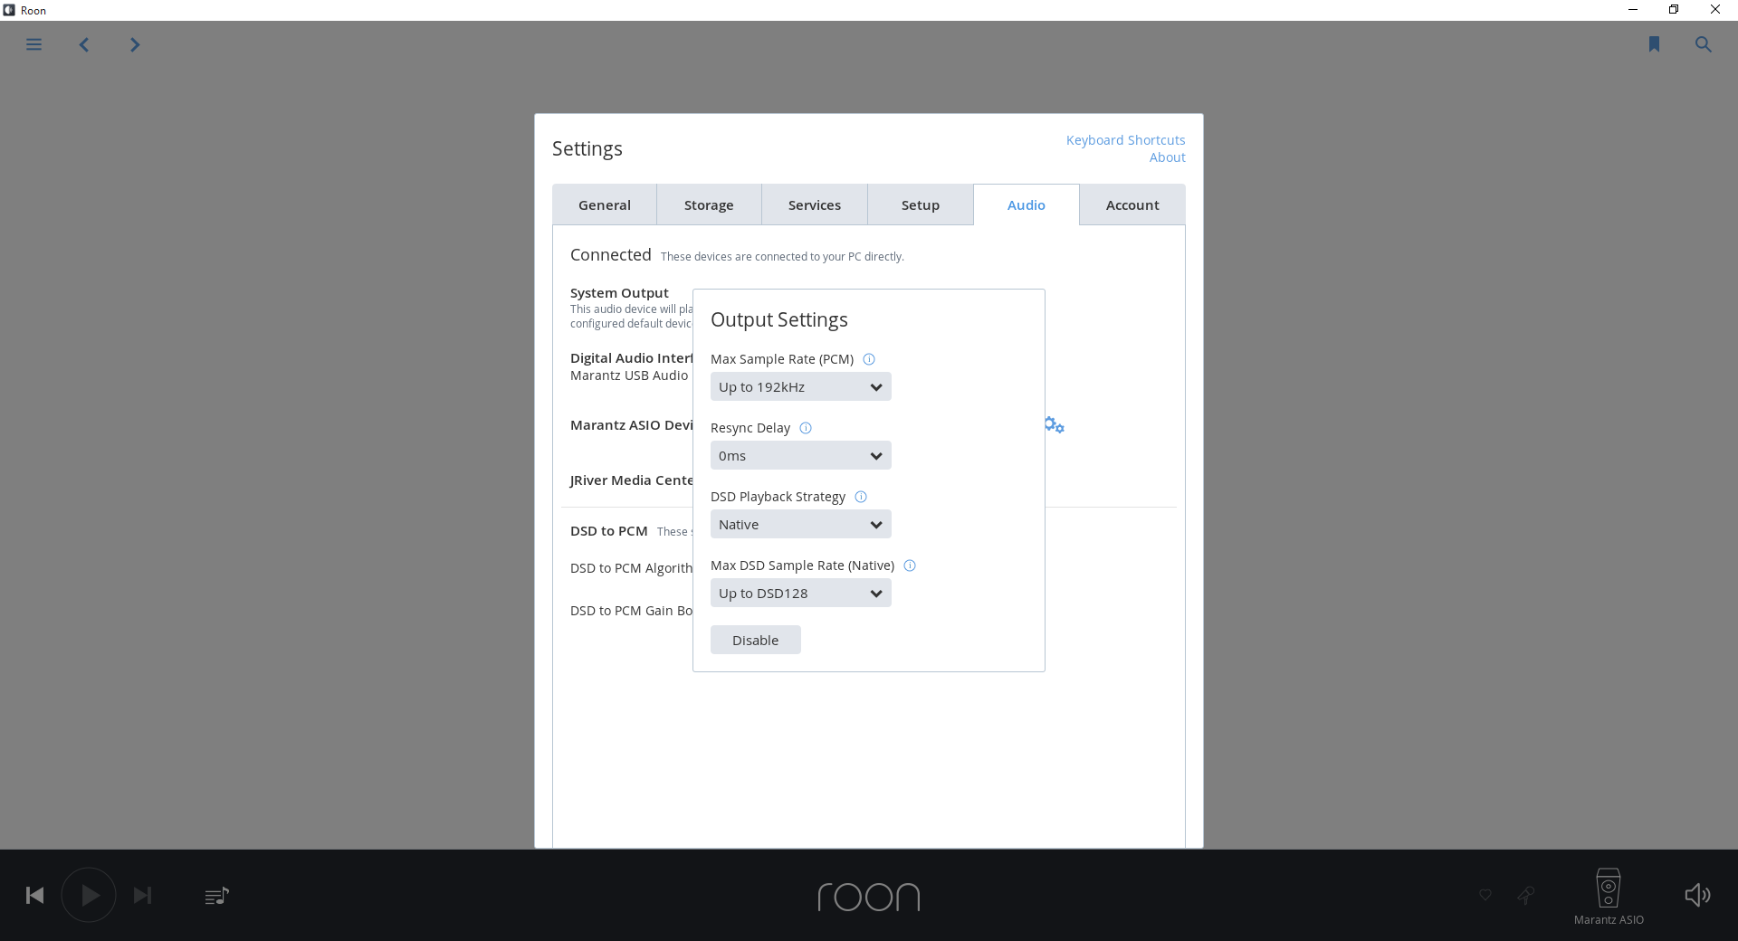Go back with the left arrow
Screen dimensions: 1738x941
tap(84, 44)
